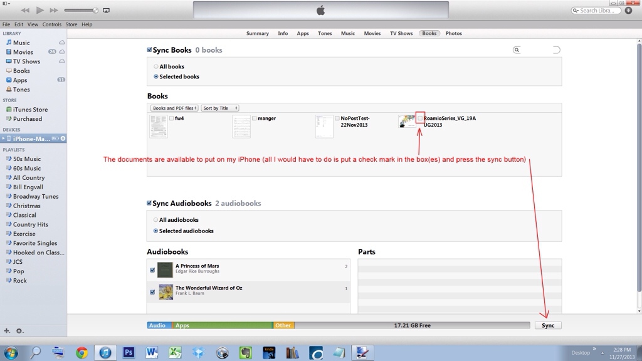This screenshot has height=361, width=642.
Task: Select the All books radio button
Action: (156, 66)
